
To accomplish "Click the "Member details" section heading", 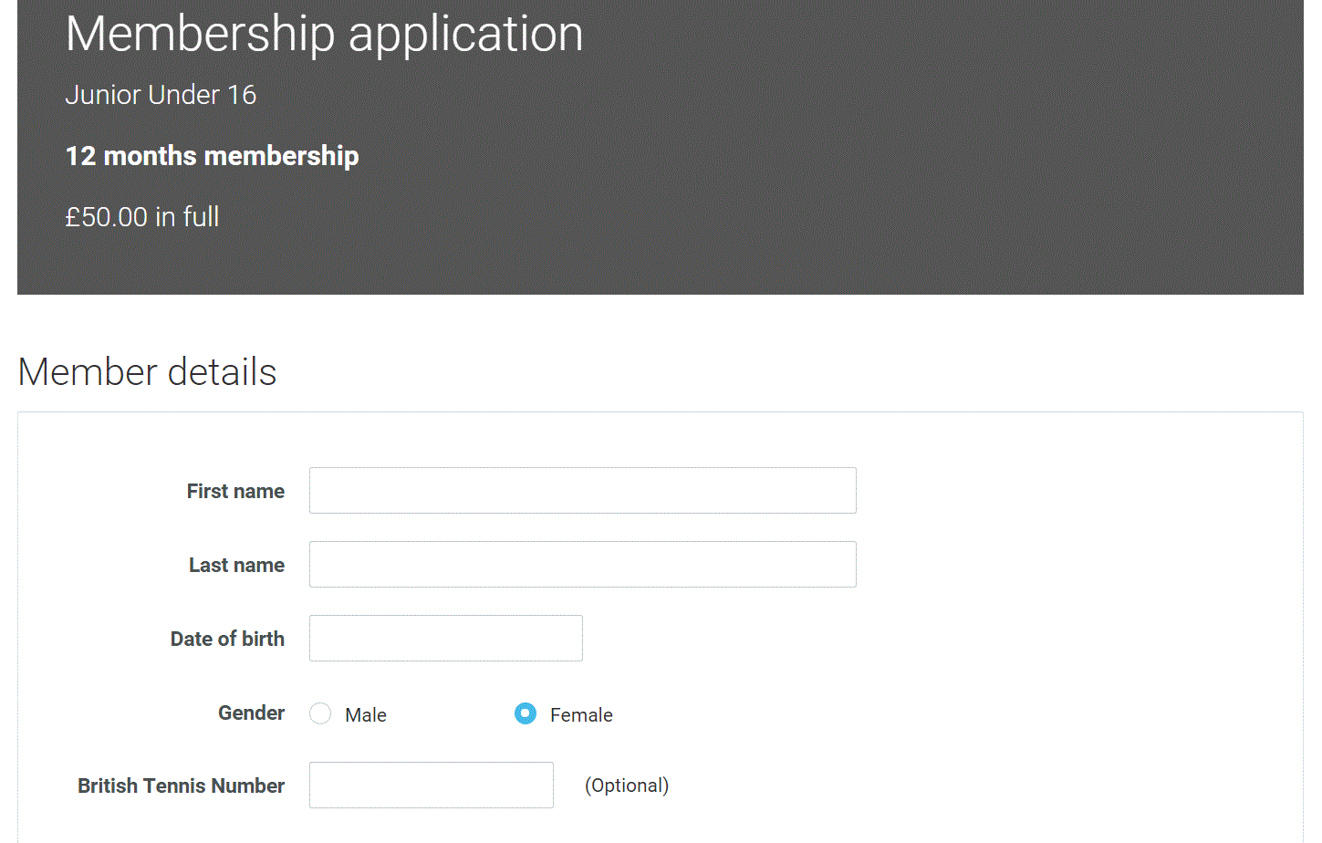I will click(147, 372).
